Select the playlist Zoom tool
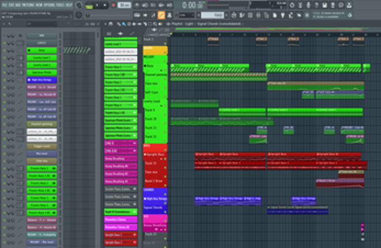This screenshot has height=248, width=381. click(155, 24)
